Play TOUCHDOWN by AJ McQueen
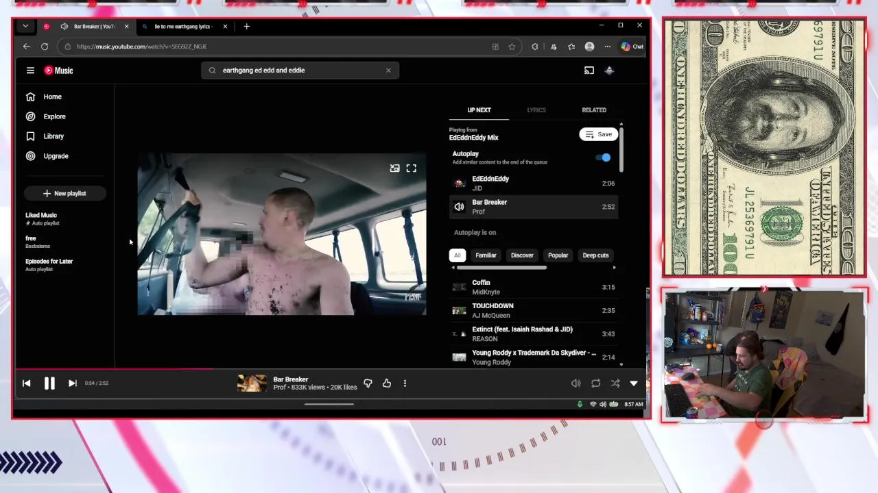The width and height of the screenshot is (878, 493). pyautogui.click(x=533, y=311)
